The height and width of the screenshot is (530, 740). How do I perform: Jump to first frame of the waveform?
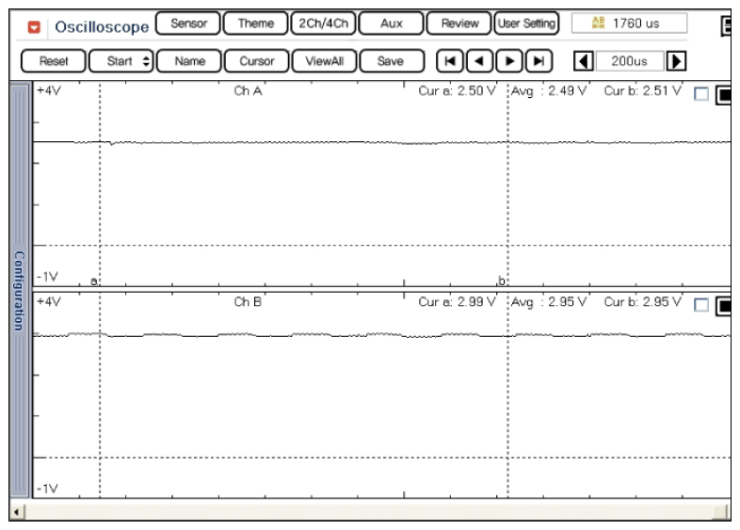(451, 60)
